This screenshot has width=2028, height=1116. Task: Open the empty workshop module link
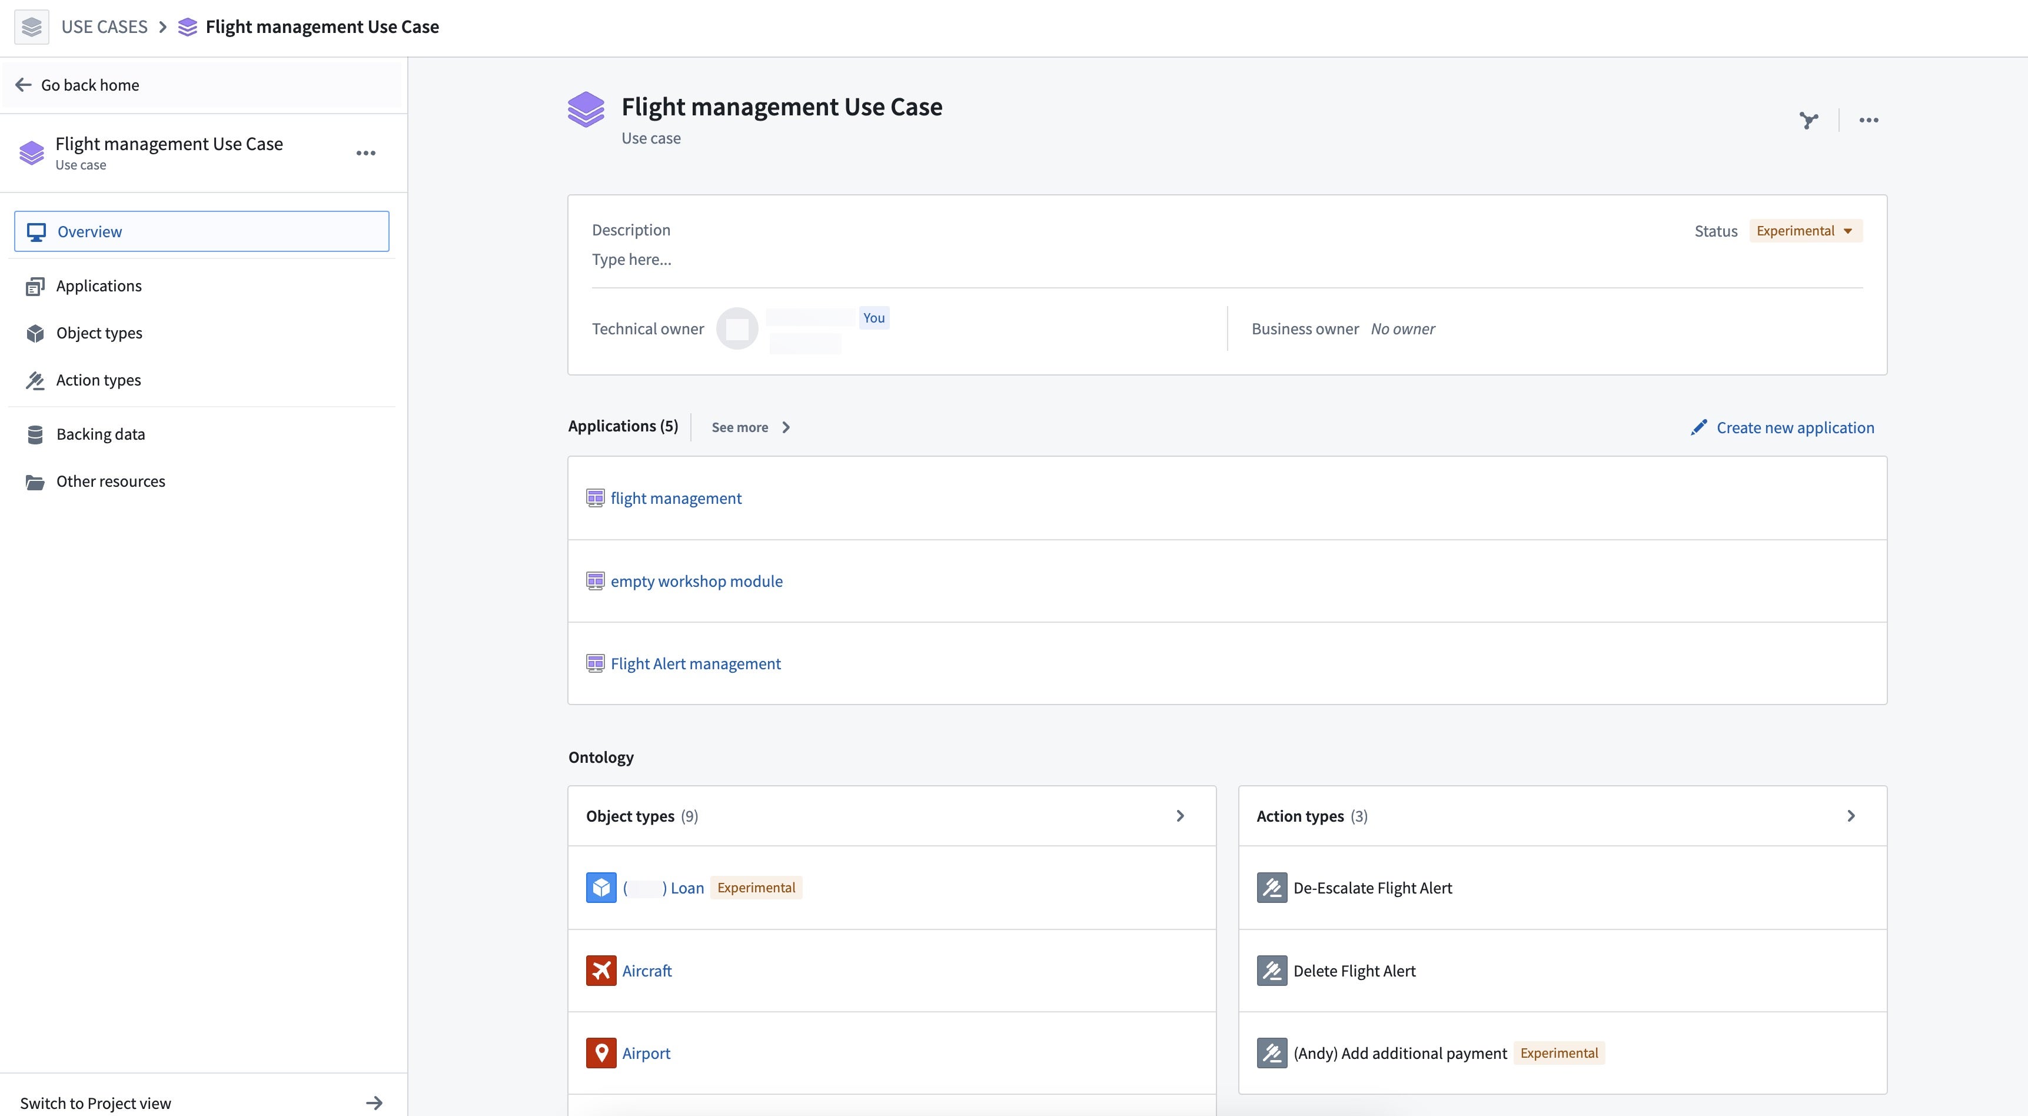[x=697, y=580]
